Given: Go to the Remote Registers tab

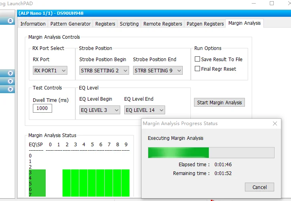Looking at the screenshot, I should tap(163, 24).
